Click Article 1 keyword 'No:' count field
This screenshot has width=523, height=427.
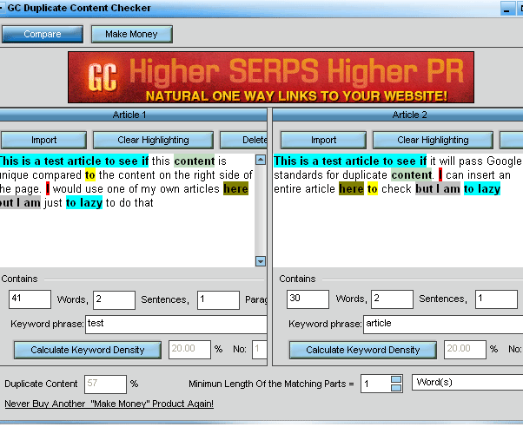[x=260, y=350]
